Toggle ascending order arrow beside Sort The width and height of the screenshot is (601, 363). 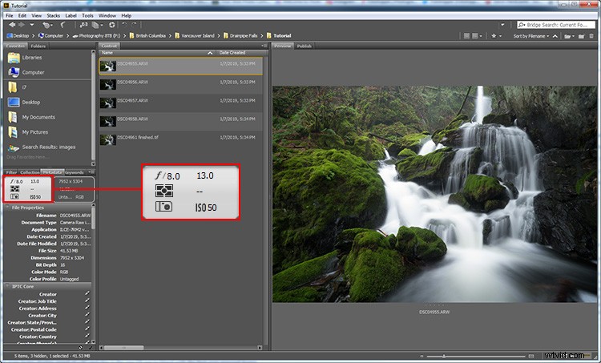[554, 36]
